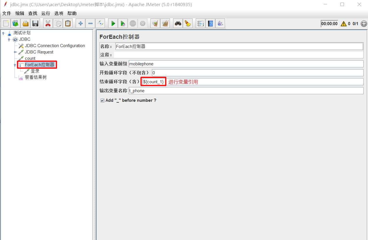The height and width of the screenshot is (240, 368).
Task: Click the Help question mark icon
Action: click(x=211, y=23)
